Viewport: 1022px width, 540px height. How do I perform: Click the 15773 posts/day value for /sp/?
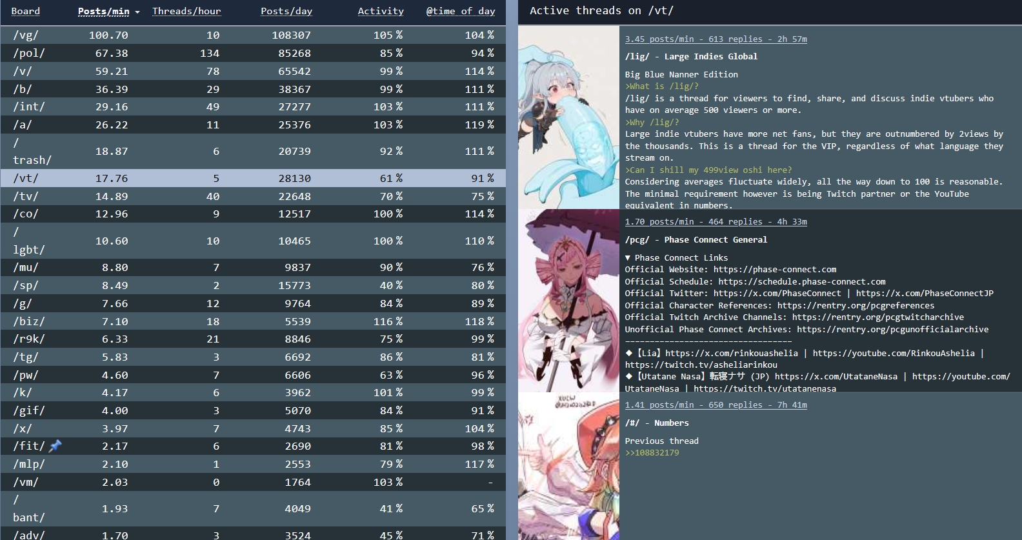coord(295,285)
